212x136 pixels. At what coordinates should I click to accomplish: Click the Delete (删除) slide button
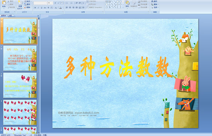point(27,7)
